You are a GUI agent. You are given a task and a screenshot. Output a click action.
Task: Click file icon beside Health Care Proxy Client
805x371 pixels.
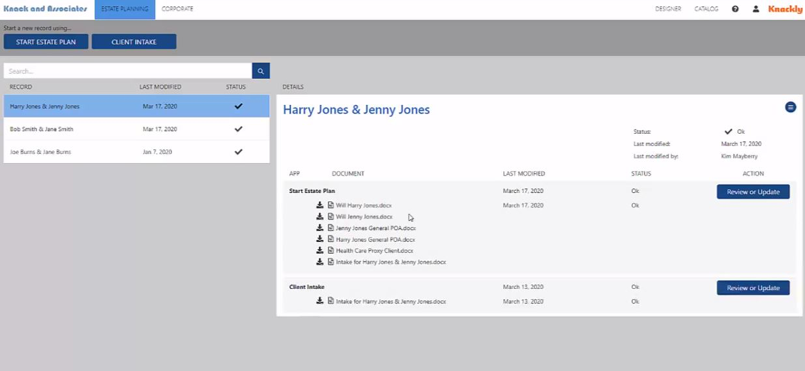pyautogui.click(x=330, y=250)
